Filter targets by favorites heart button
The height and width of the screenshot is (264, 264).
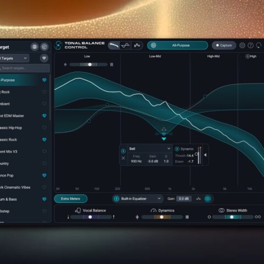click(x=44, y=58)
